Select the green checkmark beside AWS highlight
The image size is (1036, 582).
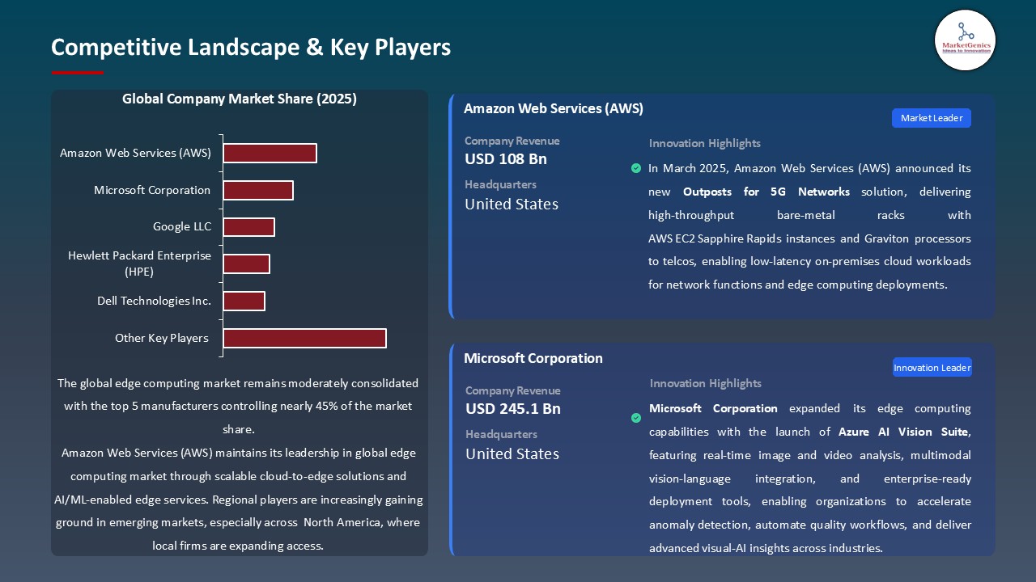click(636, 168)
